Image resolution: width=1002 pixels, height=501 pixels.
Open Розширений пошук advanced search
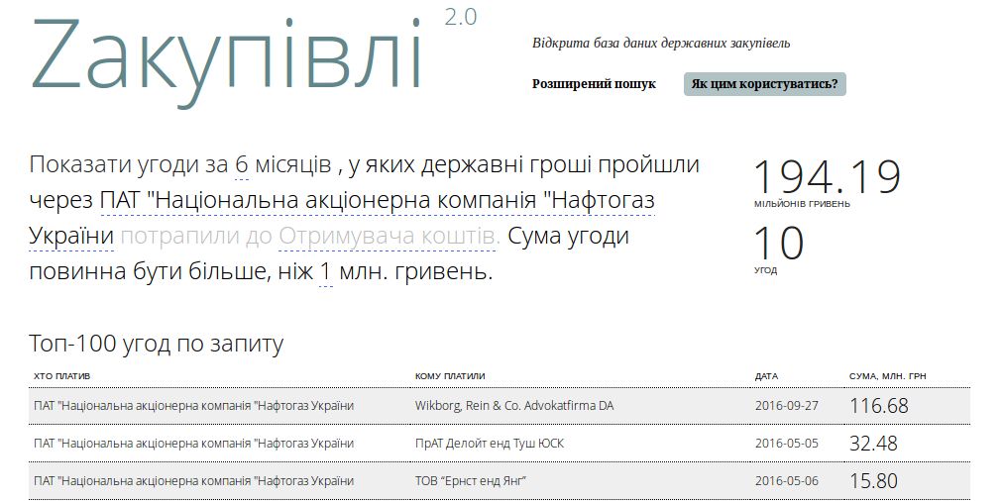coord(594,84)
